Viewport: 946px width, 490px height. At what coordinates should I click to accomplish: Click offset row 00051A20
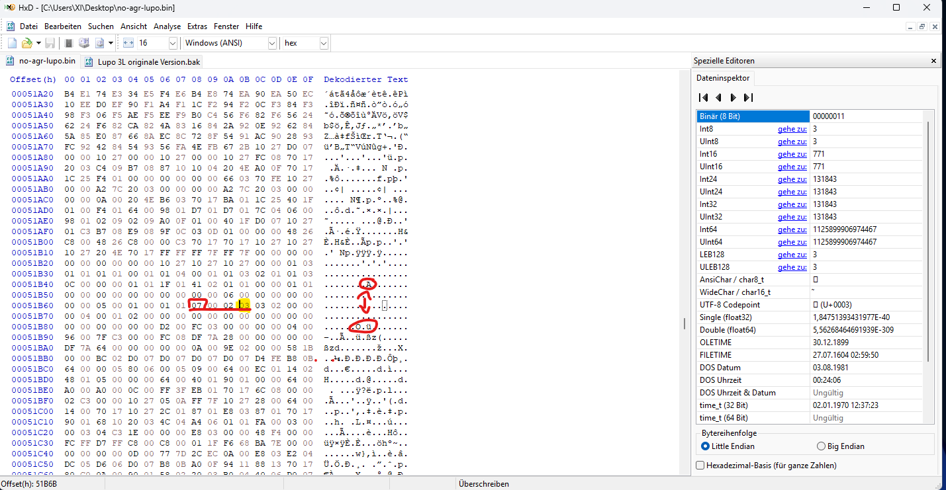point(32,95)
